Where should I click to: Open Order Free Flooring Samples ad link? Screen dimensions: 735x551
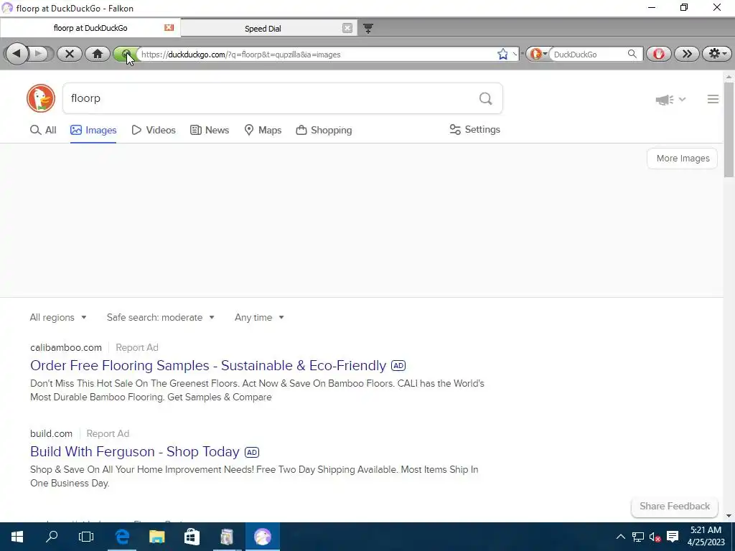tap(208, 365)
